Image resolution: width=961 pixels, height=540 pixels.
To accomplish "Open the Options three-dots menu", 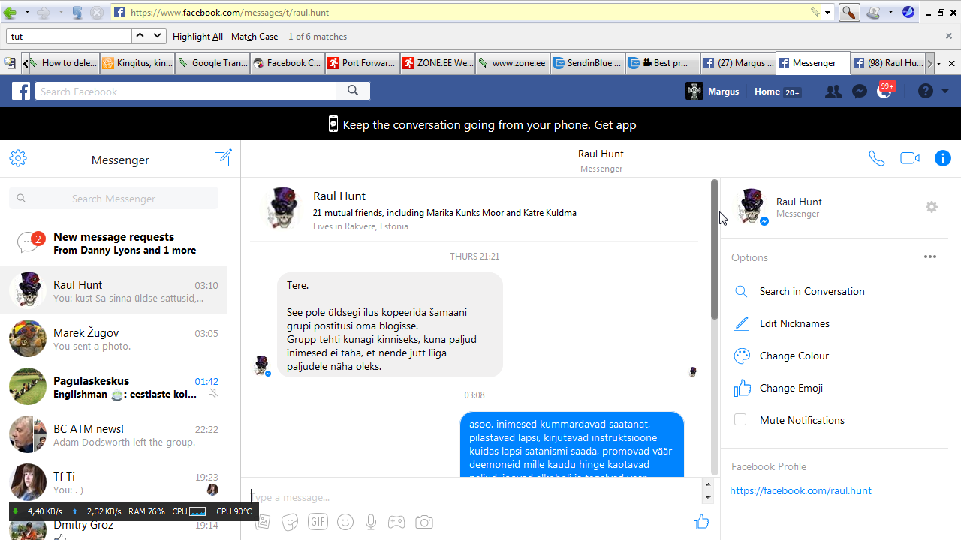I will (930, 256).
